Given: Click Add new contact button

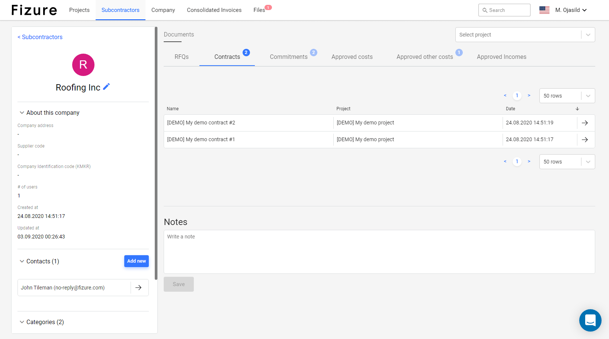Looking at the screenshot, I should 137,261.
